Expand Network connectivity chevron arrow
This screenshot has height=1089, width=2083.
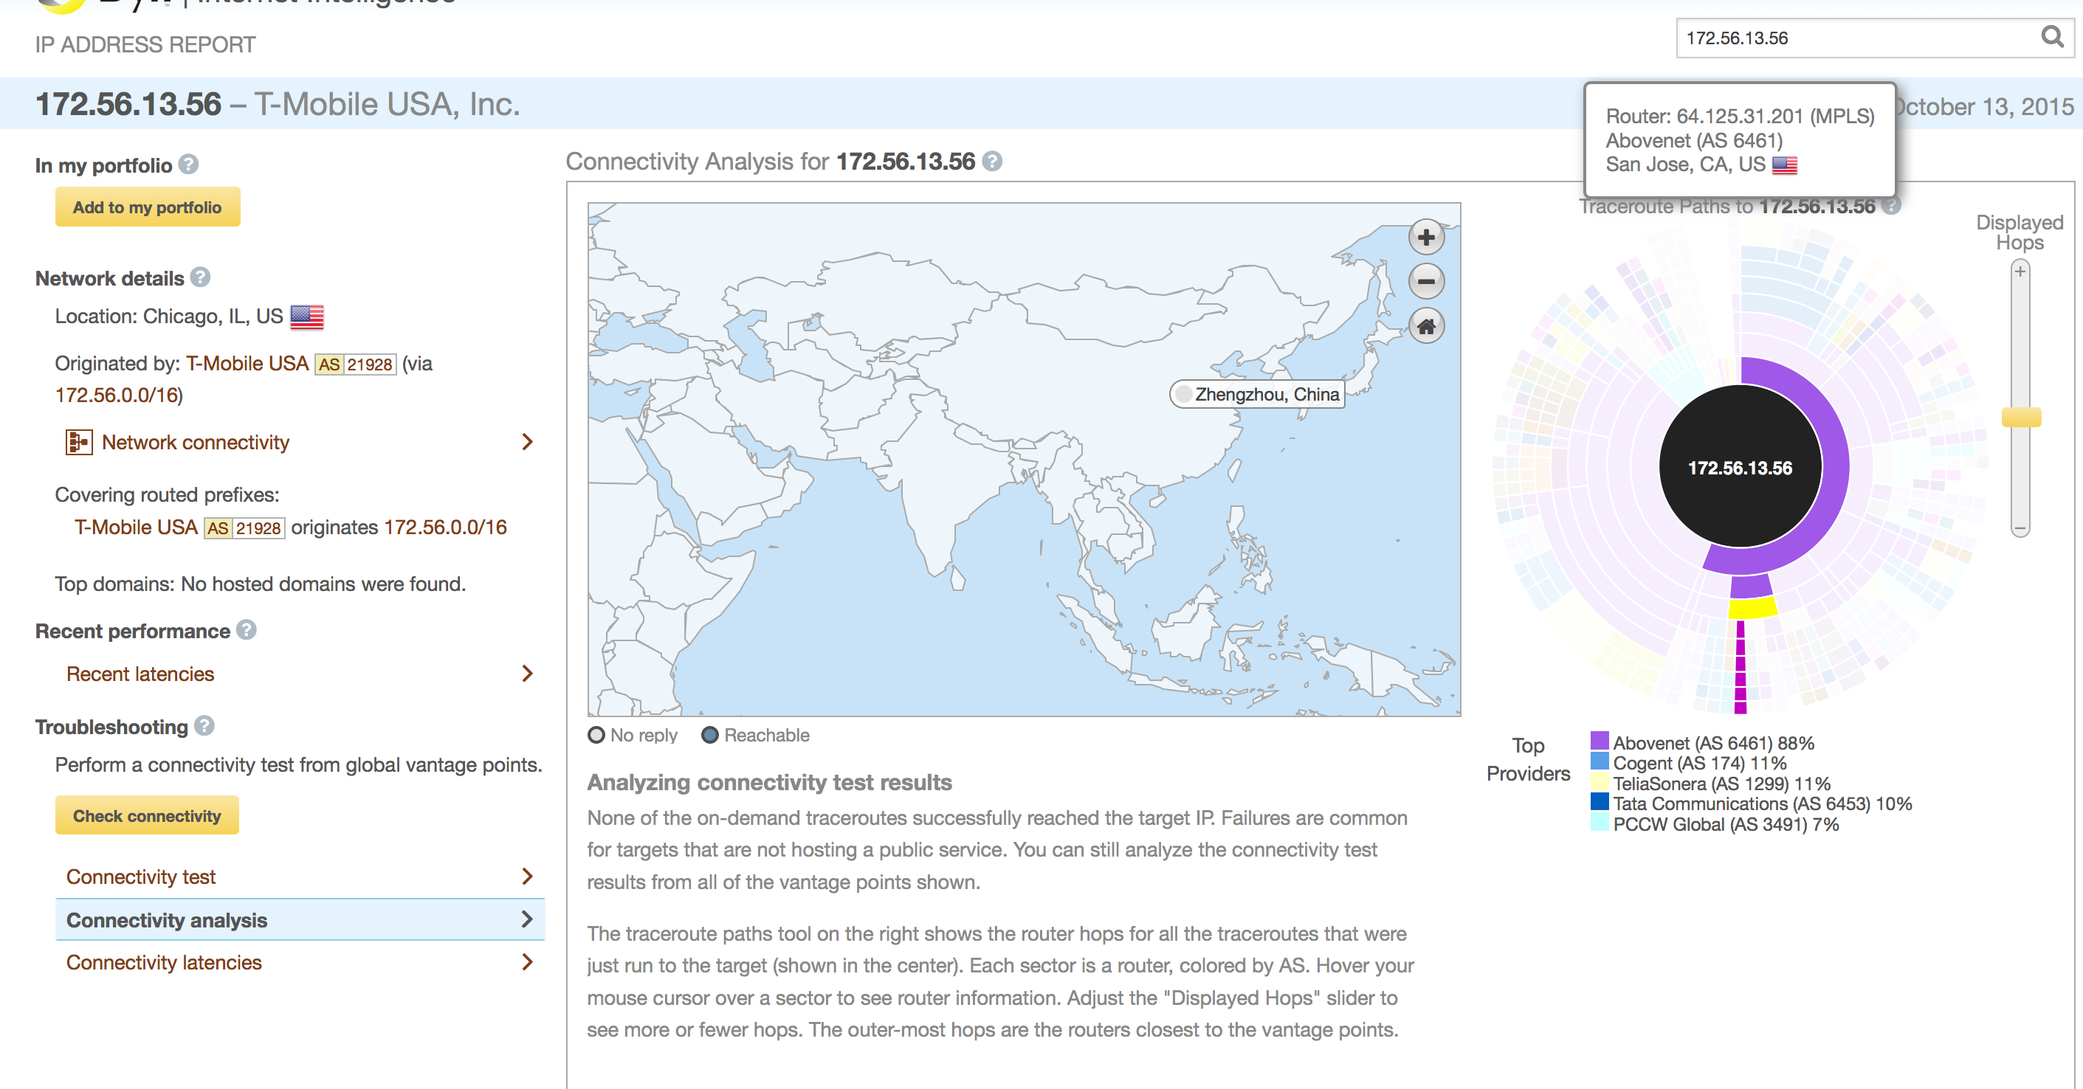pyautogui.click(x=527, y=441)
